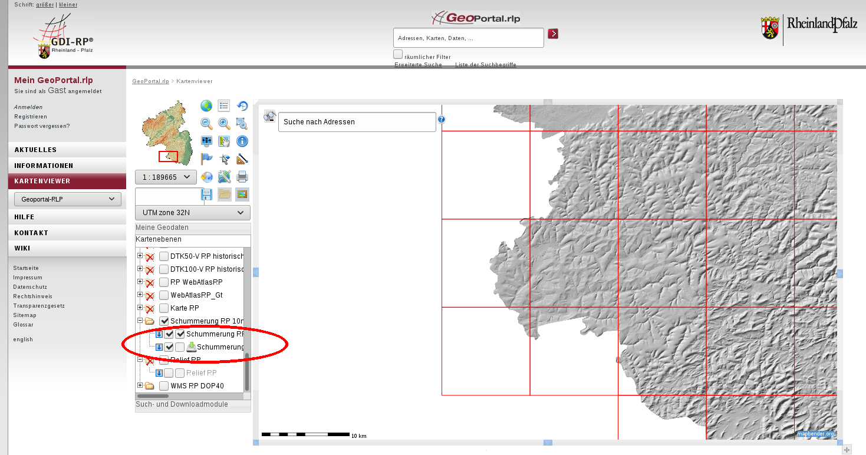866x455 pixels.
Task: Click the zoom out magnifier tool
Action: (x=206, y=123)
